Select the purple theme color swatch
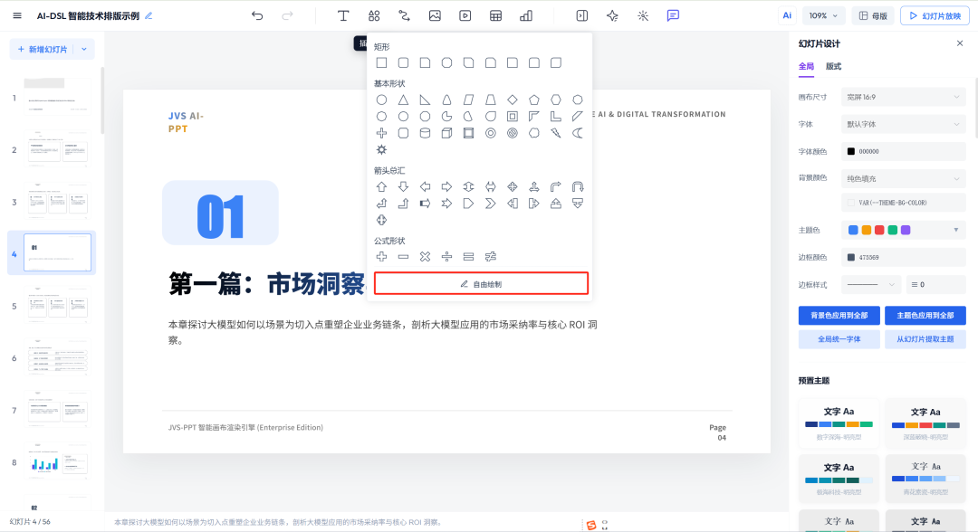The height and width of the screenshot is (532, 978). coord(906,230)
